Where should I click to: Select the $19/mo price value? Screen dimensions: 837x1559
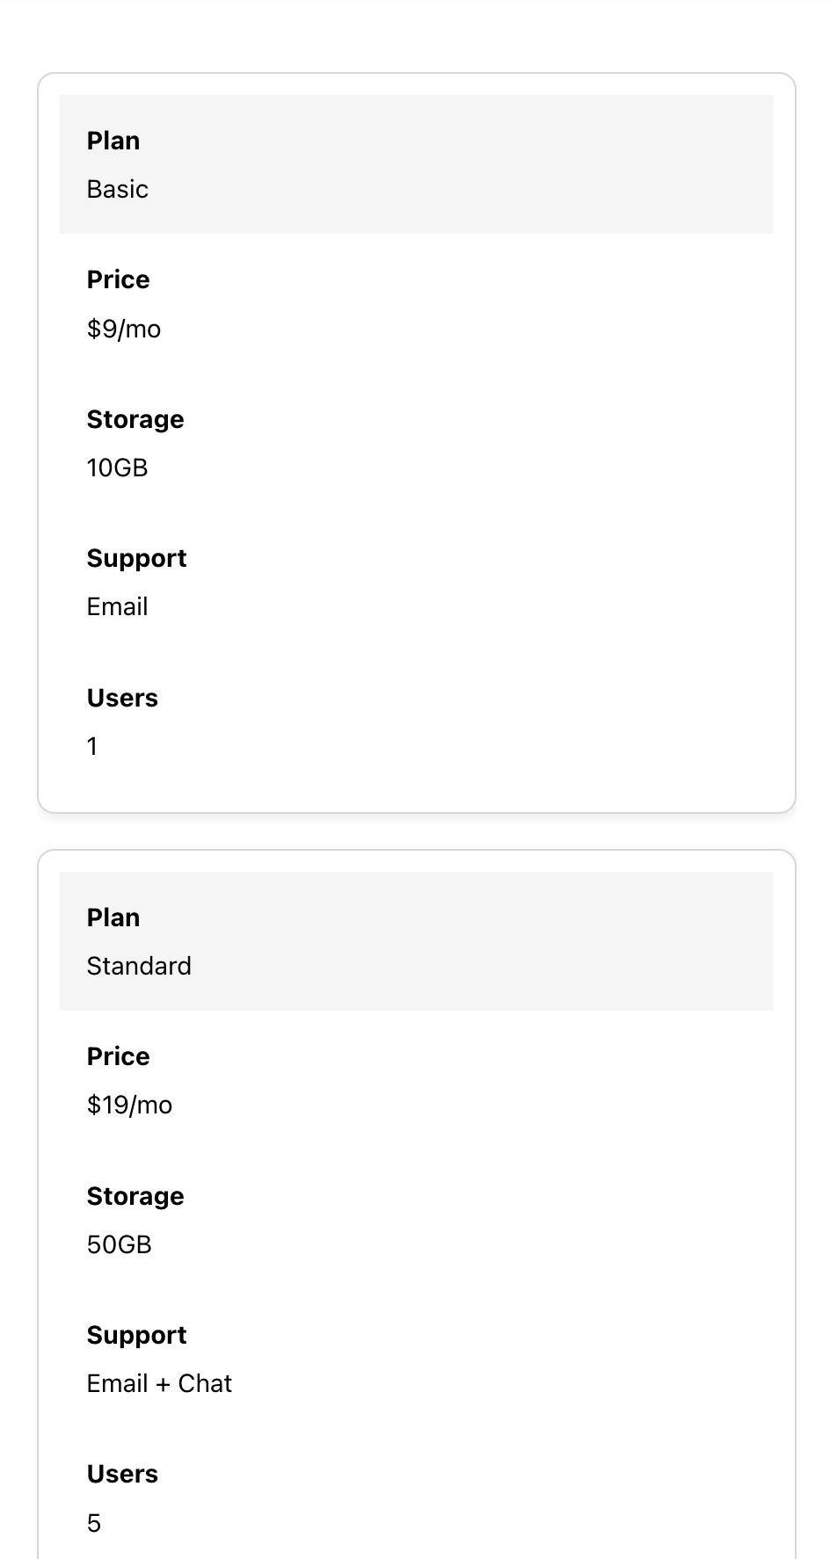(x=129, y=1105)
